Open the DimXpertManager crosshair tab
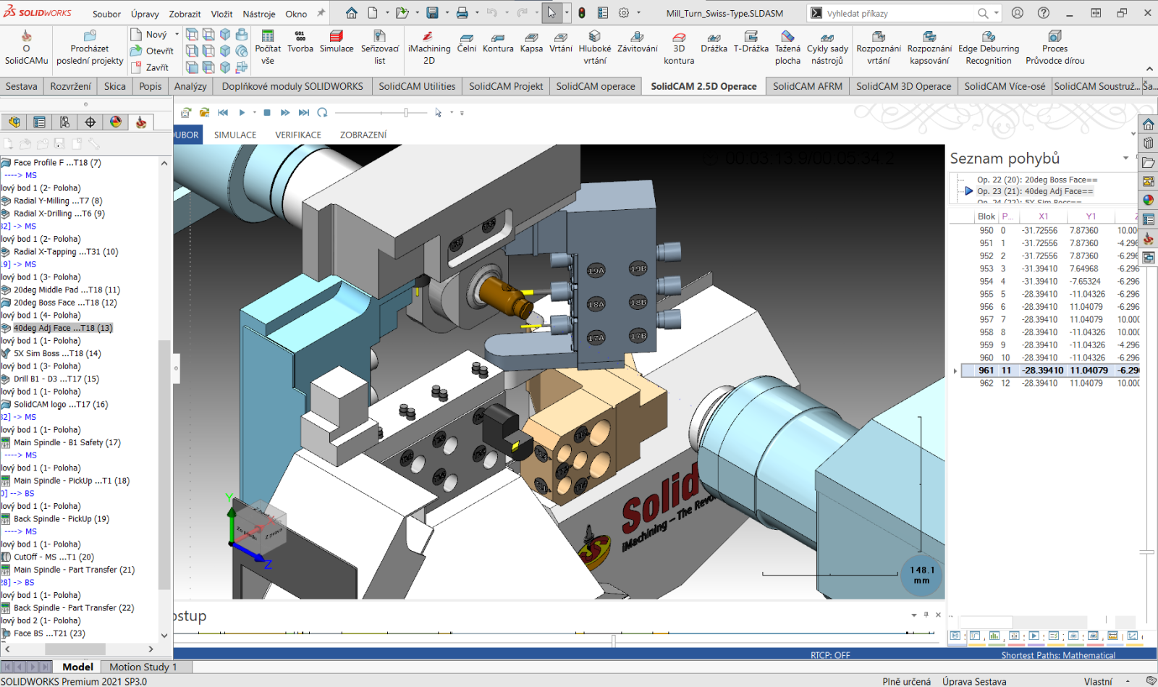 (90, 122)
